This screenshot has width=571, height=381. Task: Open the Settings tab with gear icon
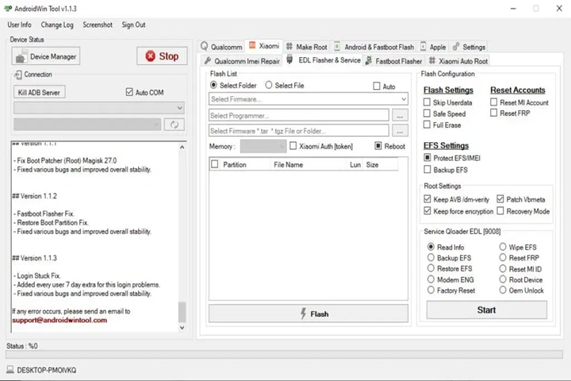click(468, 47)
